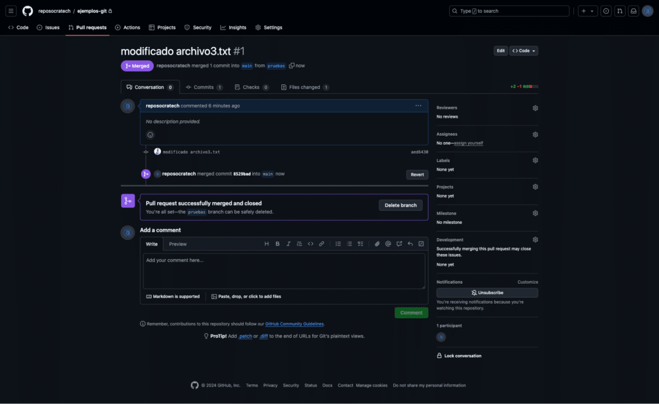Add emoji reaction to the comment
The image size is (659, 404).
[150, 135]
